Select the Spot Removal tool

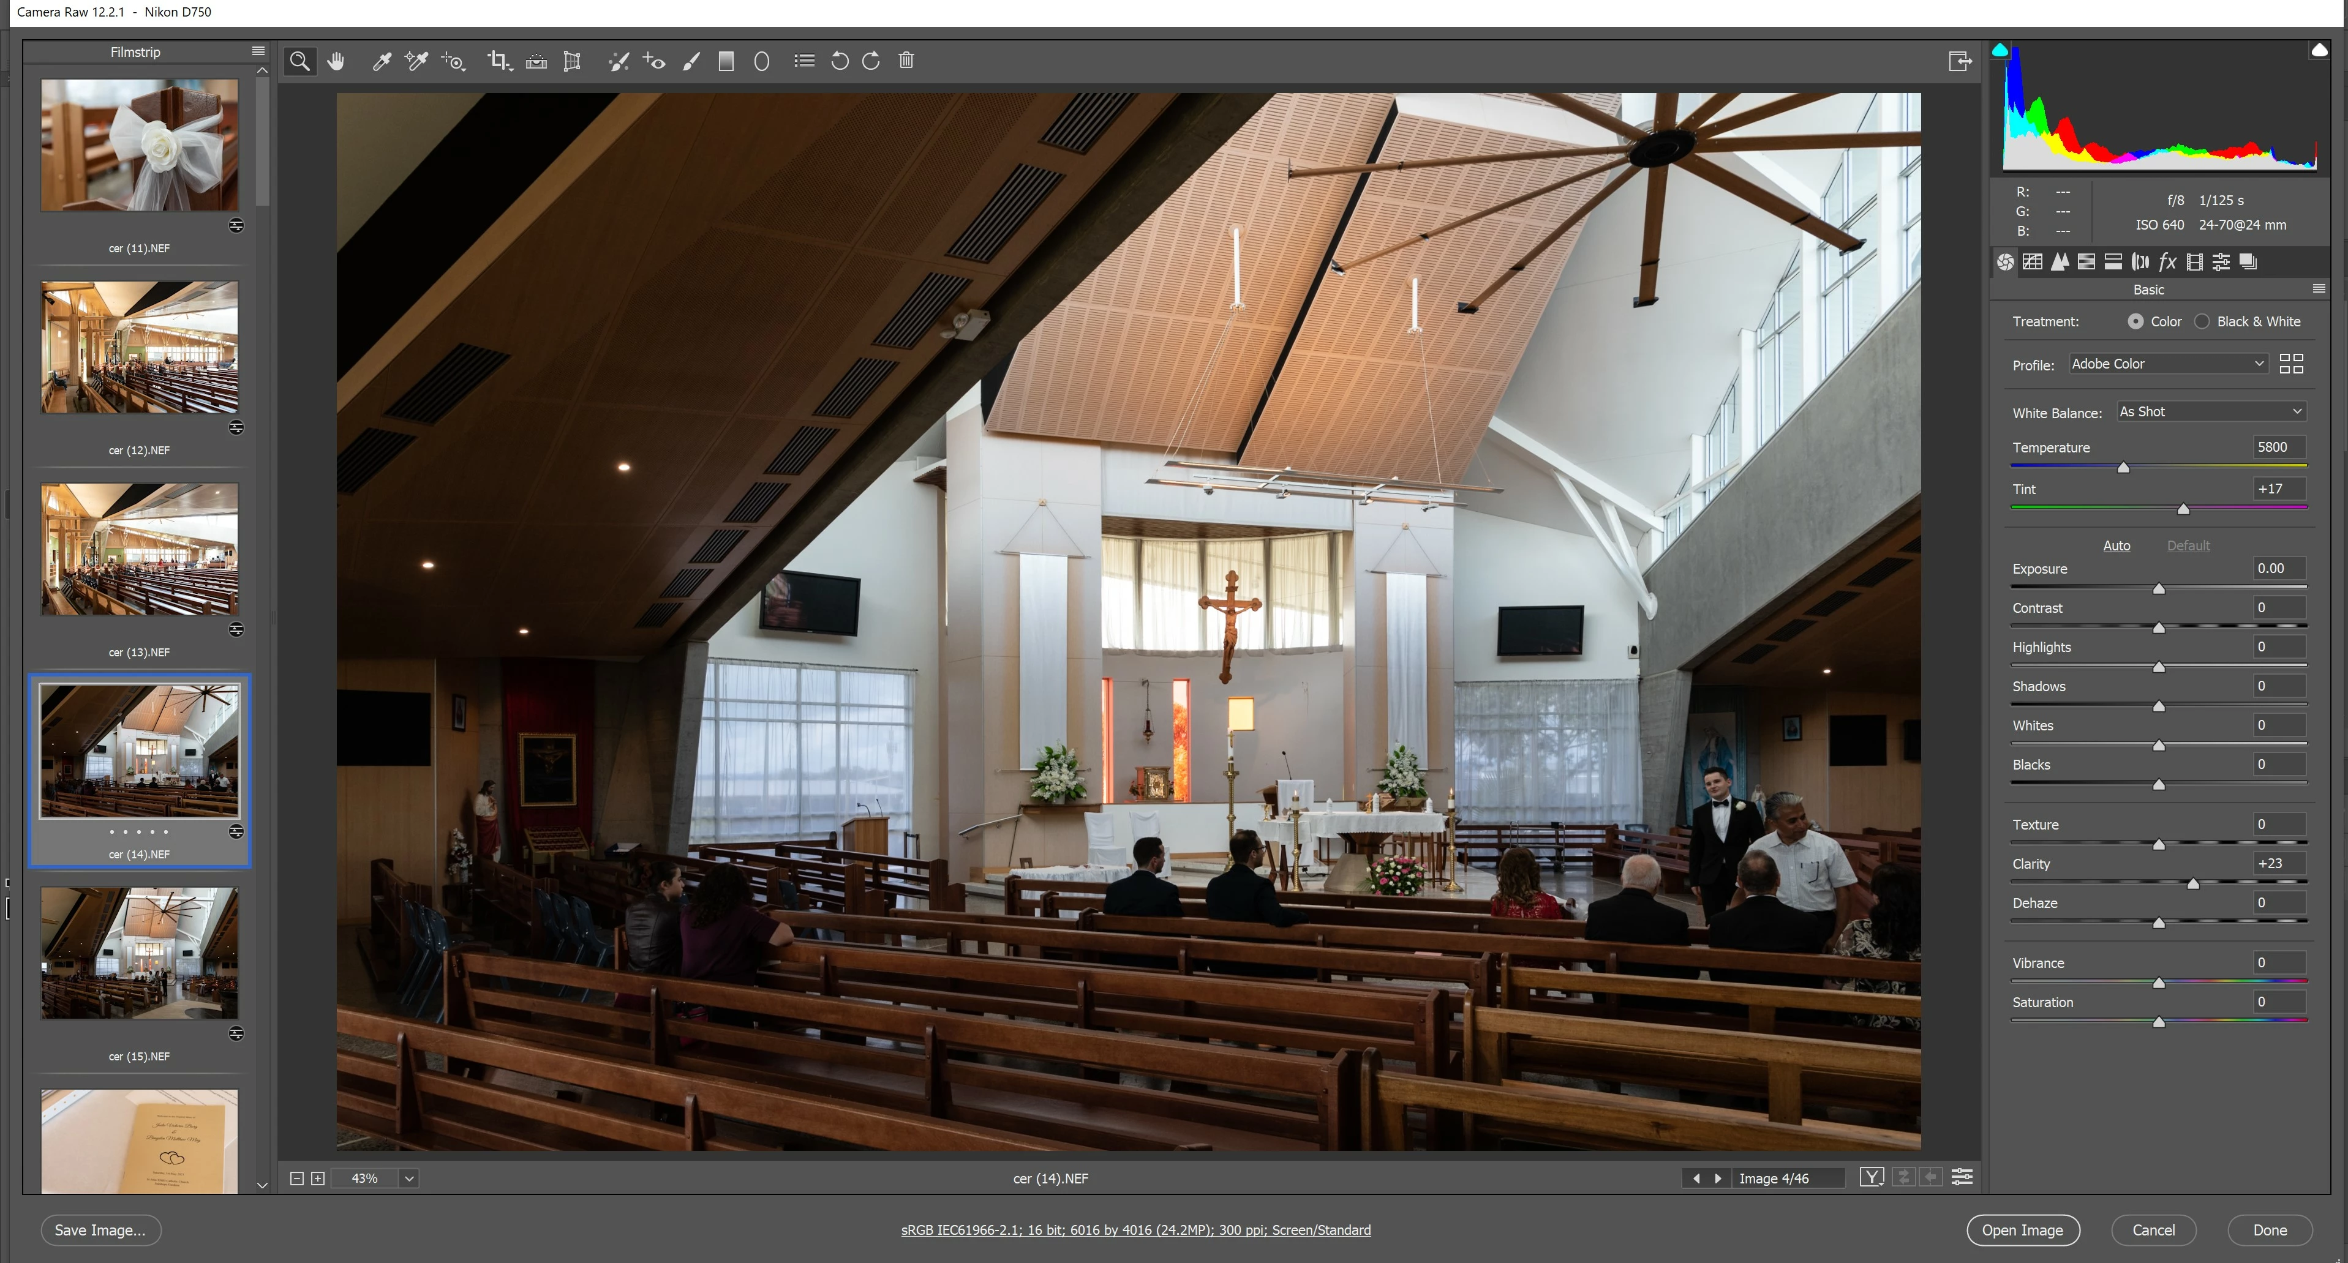[619, 61]
